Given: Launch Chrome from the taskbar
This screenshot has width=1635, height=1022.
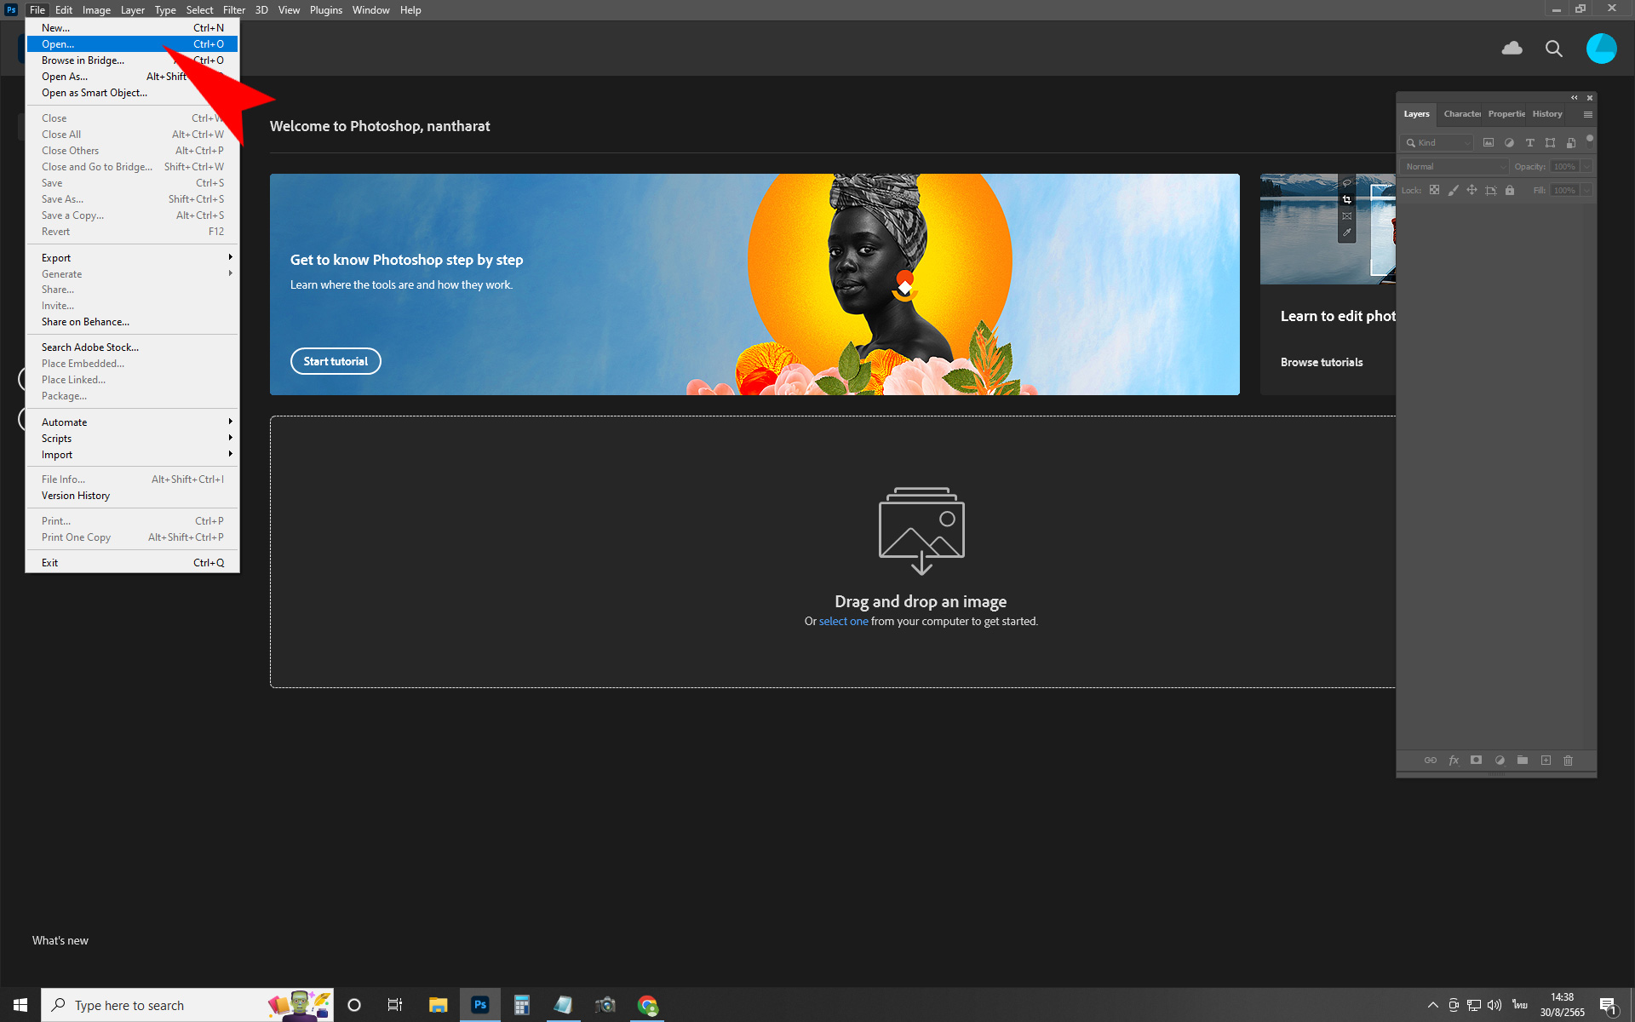Looking at the screenshot, I should [x=647, y=1005].
